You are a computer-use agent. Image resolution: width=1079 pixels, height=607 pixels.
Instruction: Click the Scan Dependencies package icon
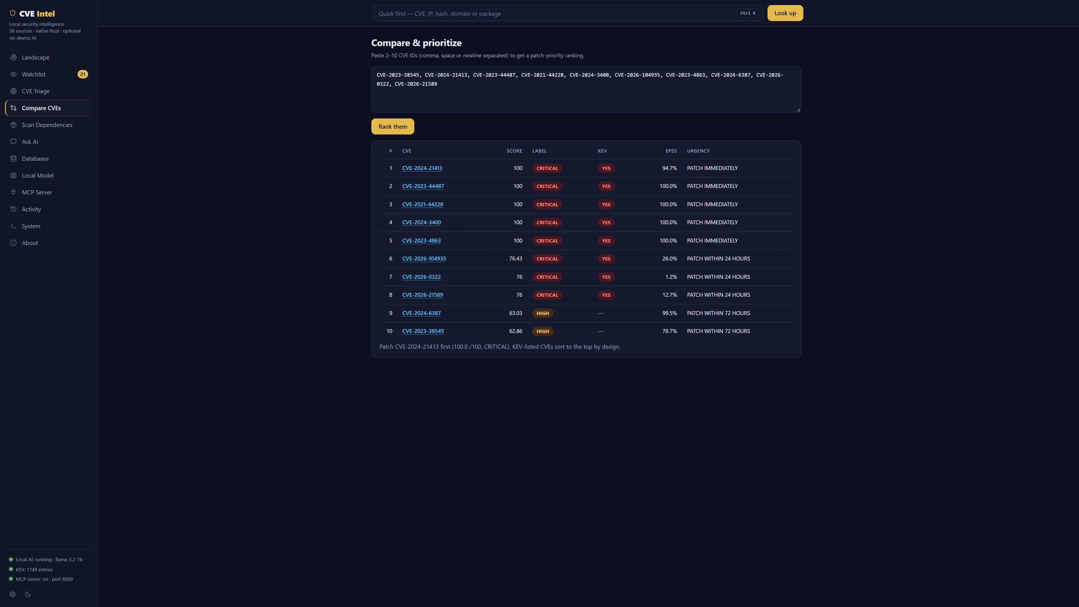pyautogui.click(x=13, y=125)
